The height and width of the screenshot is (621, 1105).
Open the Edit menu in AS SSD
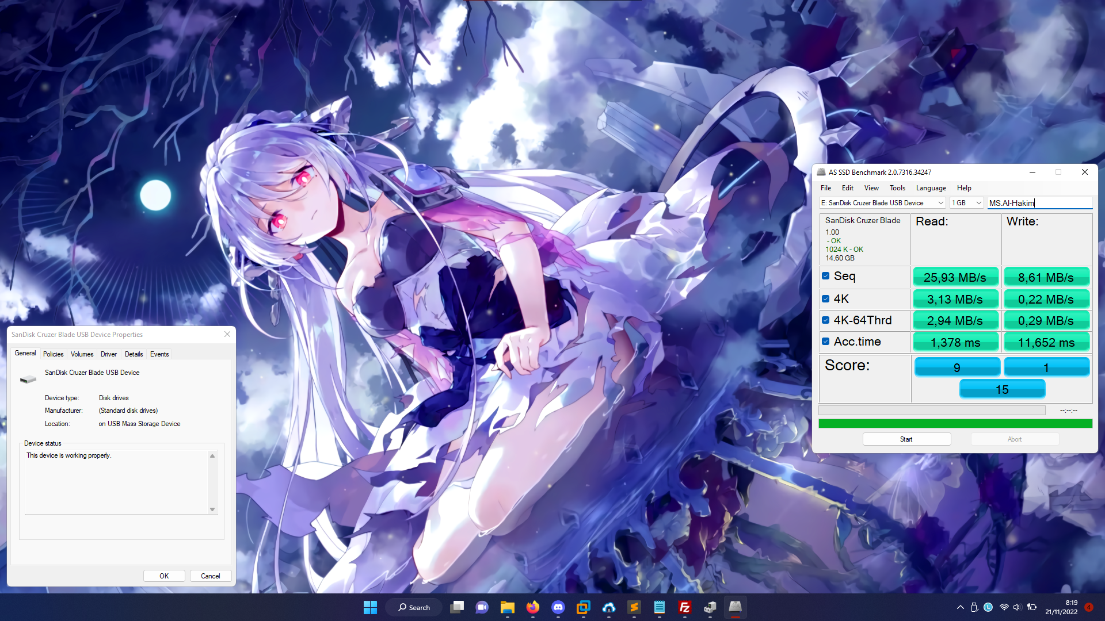click(848, 188)
